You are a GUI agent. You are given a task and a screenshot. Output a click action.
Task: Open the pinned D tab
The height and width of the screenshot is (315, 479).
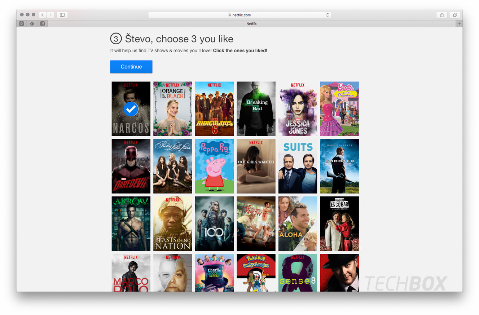click(x=22, y=23)
